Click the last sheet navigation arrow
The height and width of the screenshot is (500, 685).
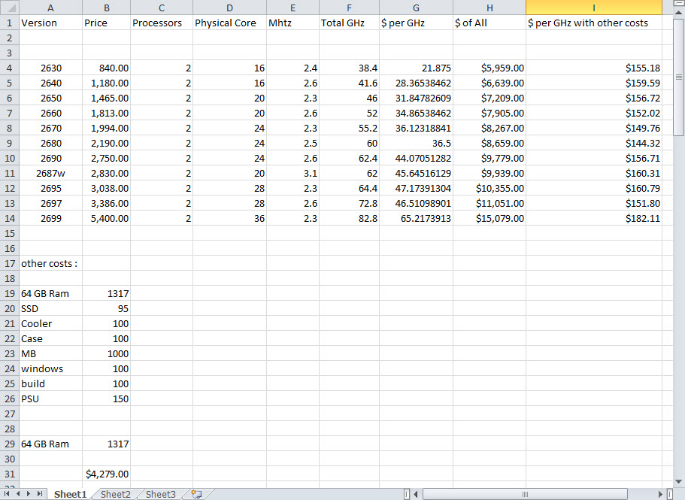click(x=39, y=494)
